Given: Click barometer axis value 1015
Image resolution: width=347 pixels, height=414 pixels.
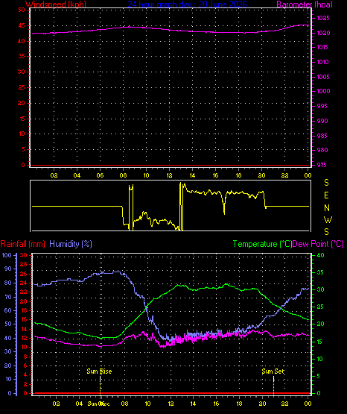Looking at the screenshot, I should coord(323,47).
